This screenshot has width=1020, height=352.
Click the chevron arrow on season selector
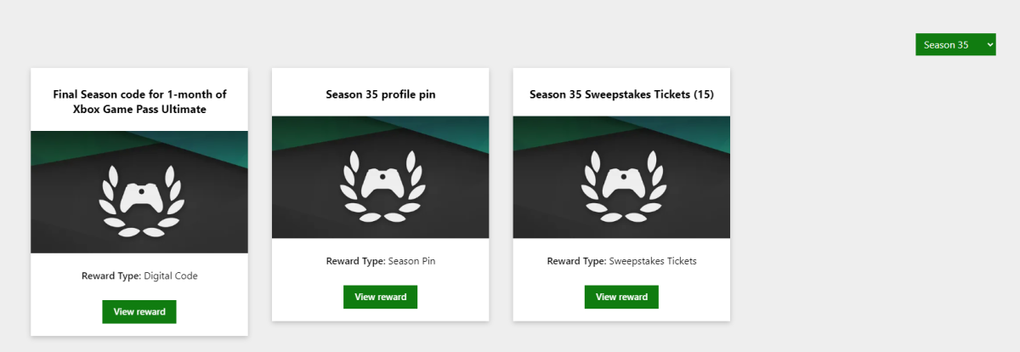pyautogui.click(x=989, y=45)
